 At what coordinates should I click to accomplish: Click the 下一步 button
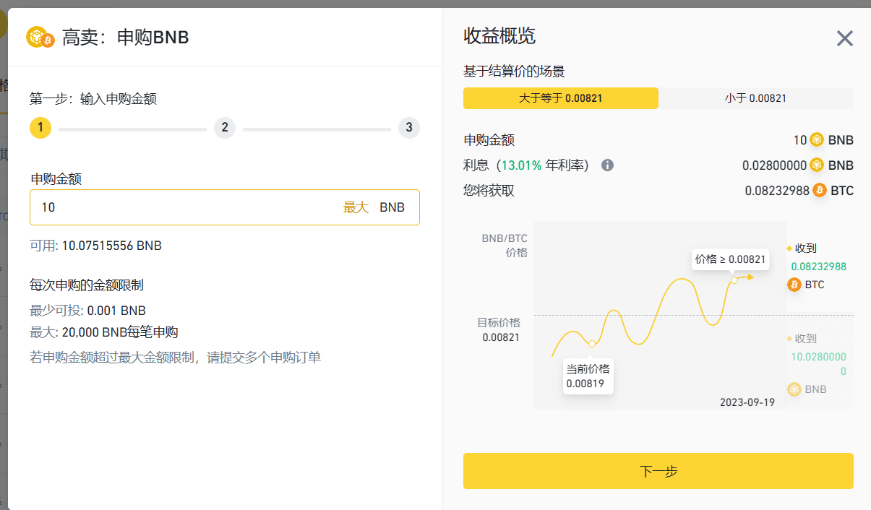pyautogui.click(x=658, y=471)
